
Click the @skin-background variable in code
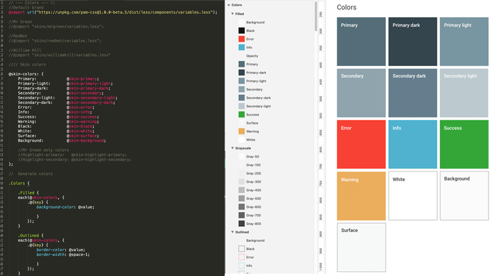tap(85, 141)
